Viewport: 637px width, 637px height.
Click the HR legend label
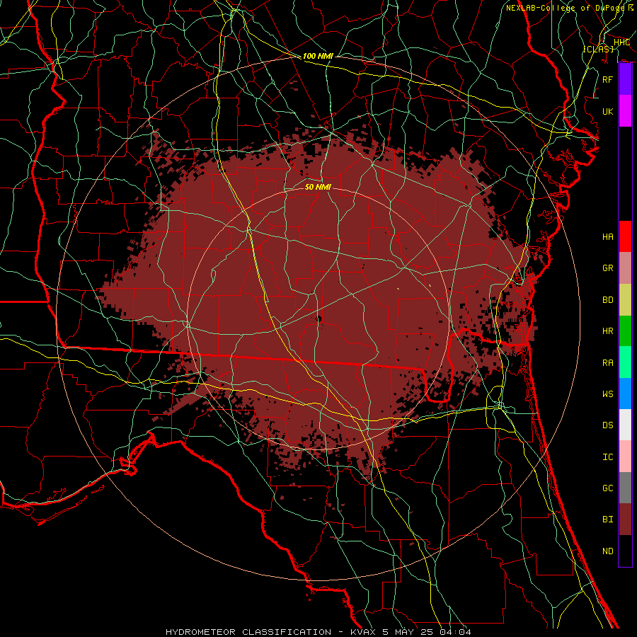608,331
